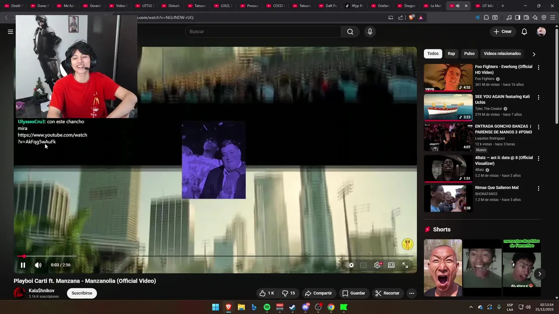Screen dimensions: 559x314
Task: Open options for ENTRADA GONCHO BANZAS video
Action: click(538, 127)
